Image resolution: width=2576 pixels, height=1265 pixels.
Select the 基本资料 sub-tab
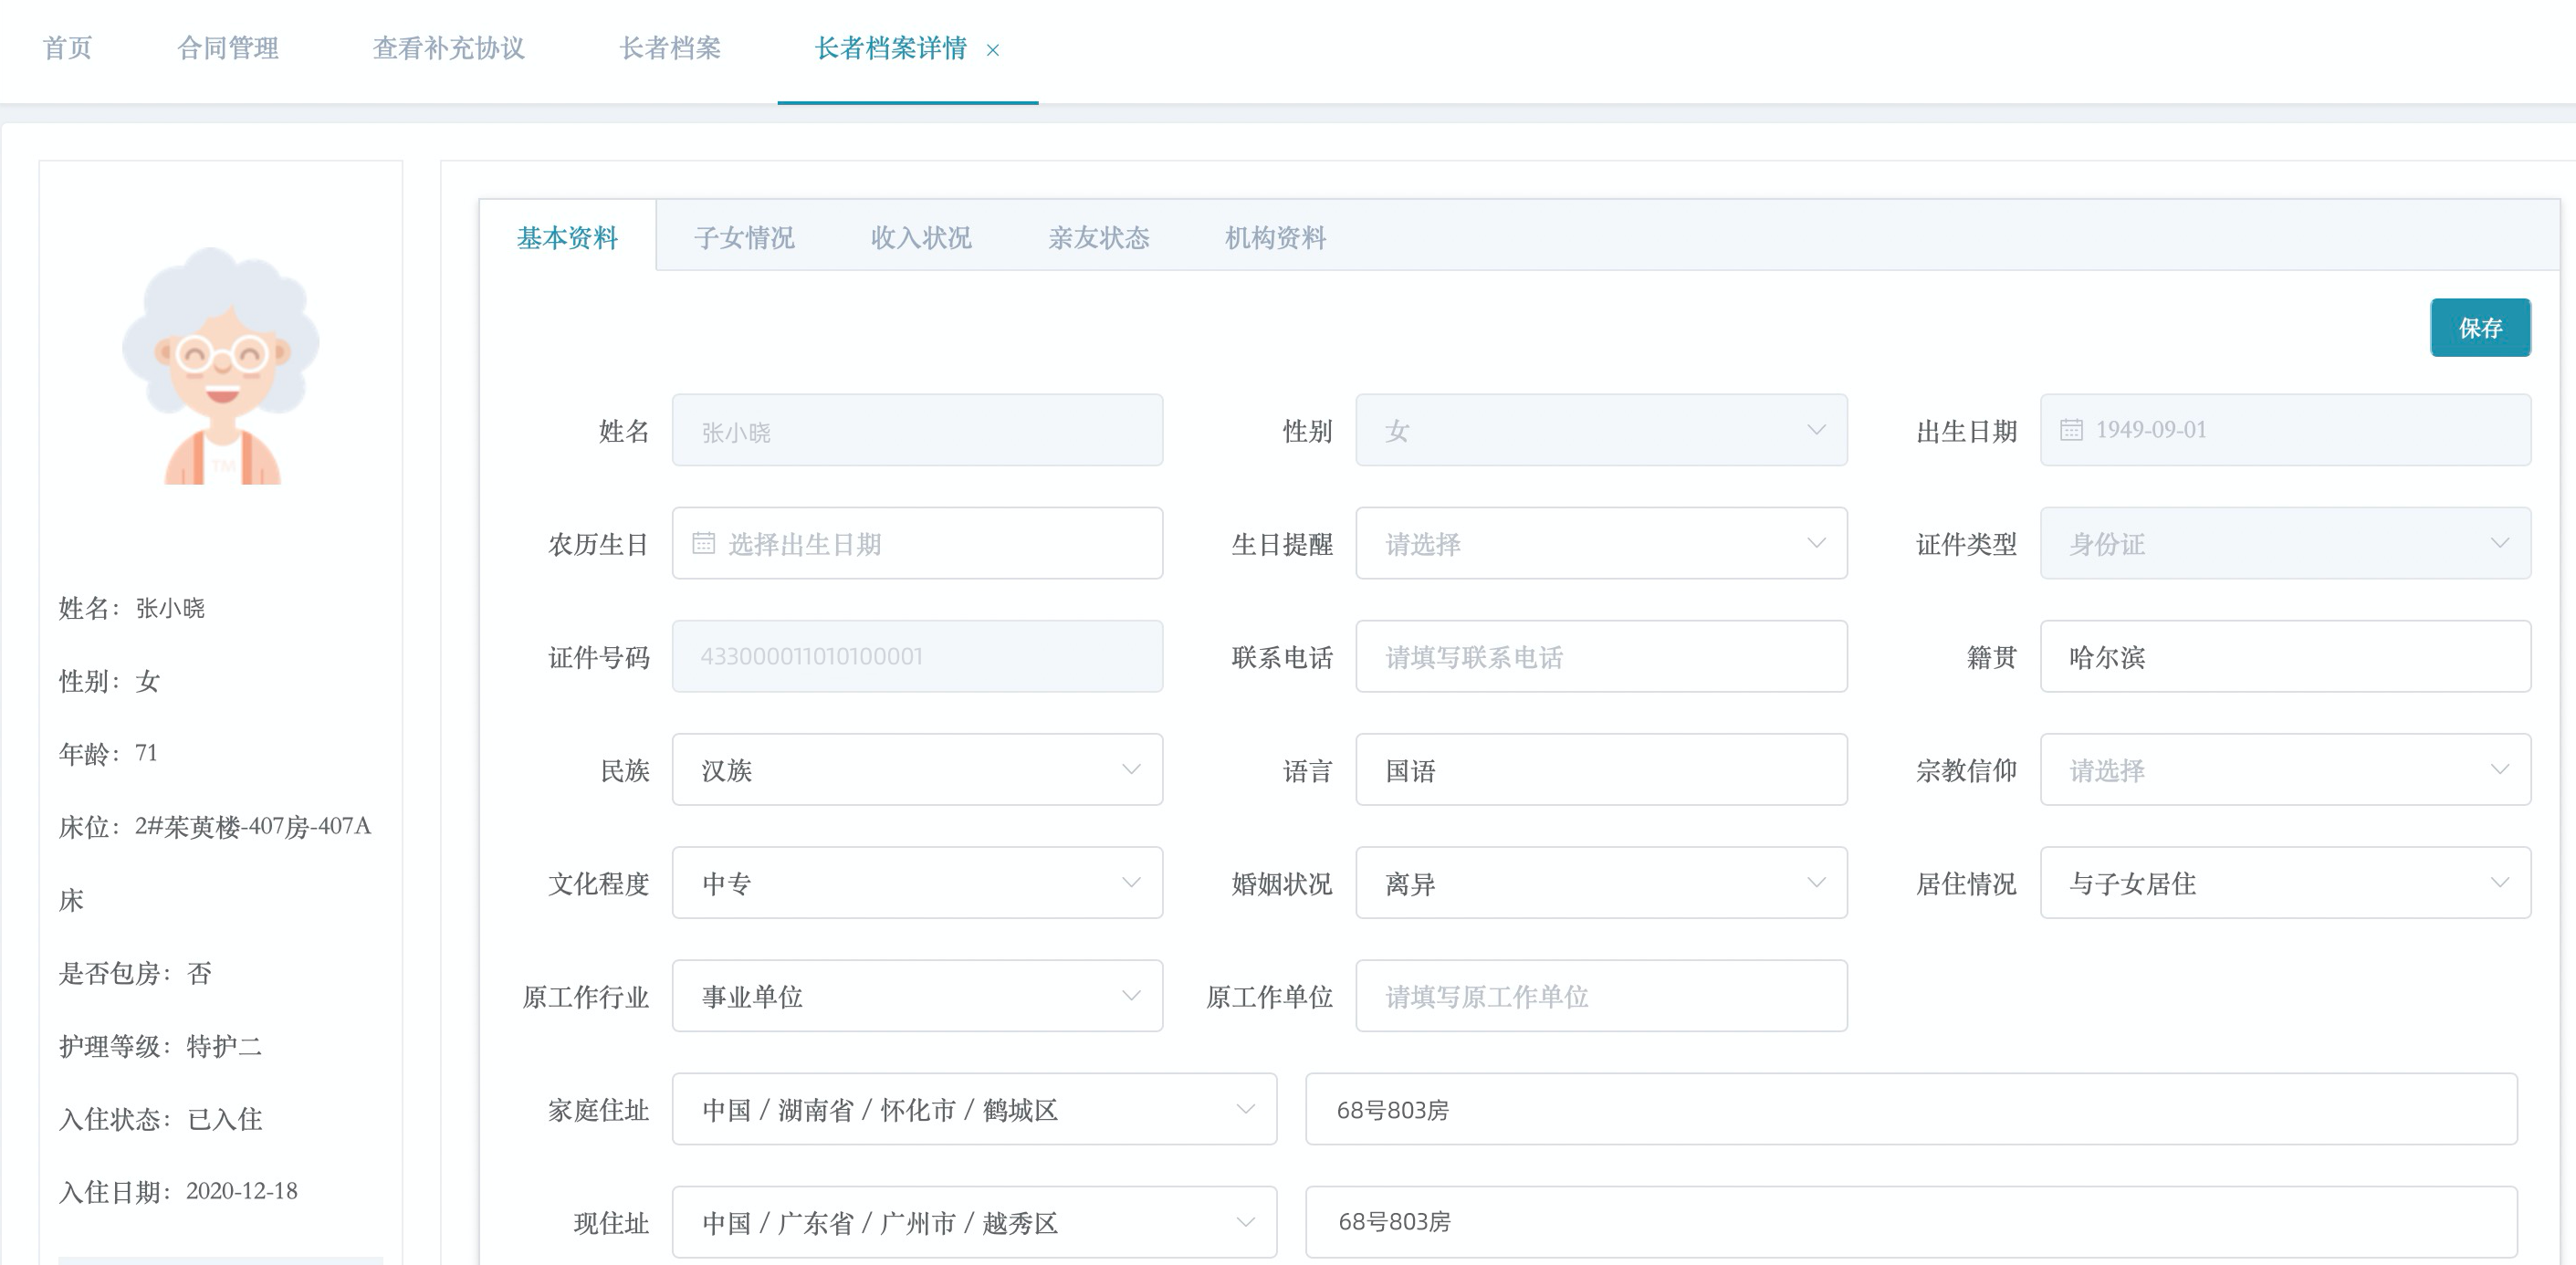[567, 237]
